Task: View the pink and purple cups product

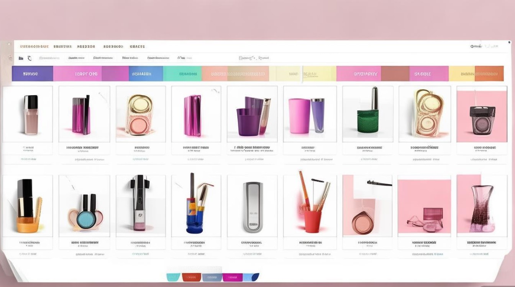Action: point(310,114)
